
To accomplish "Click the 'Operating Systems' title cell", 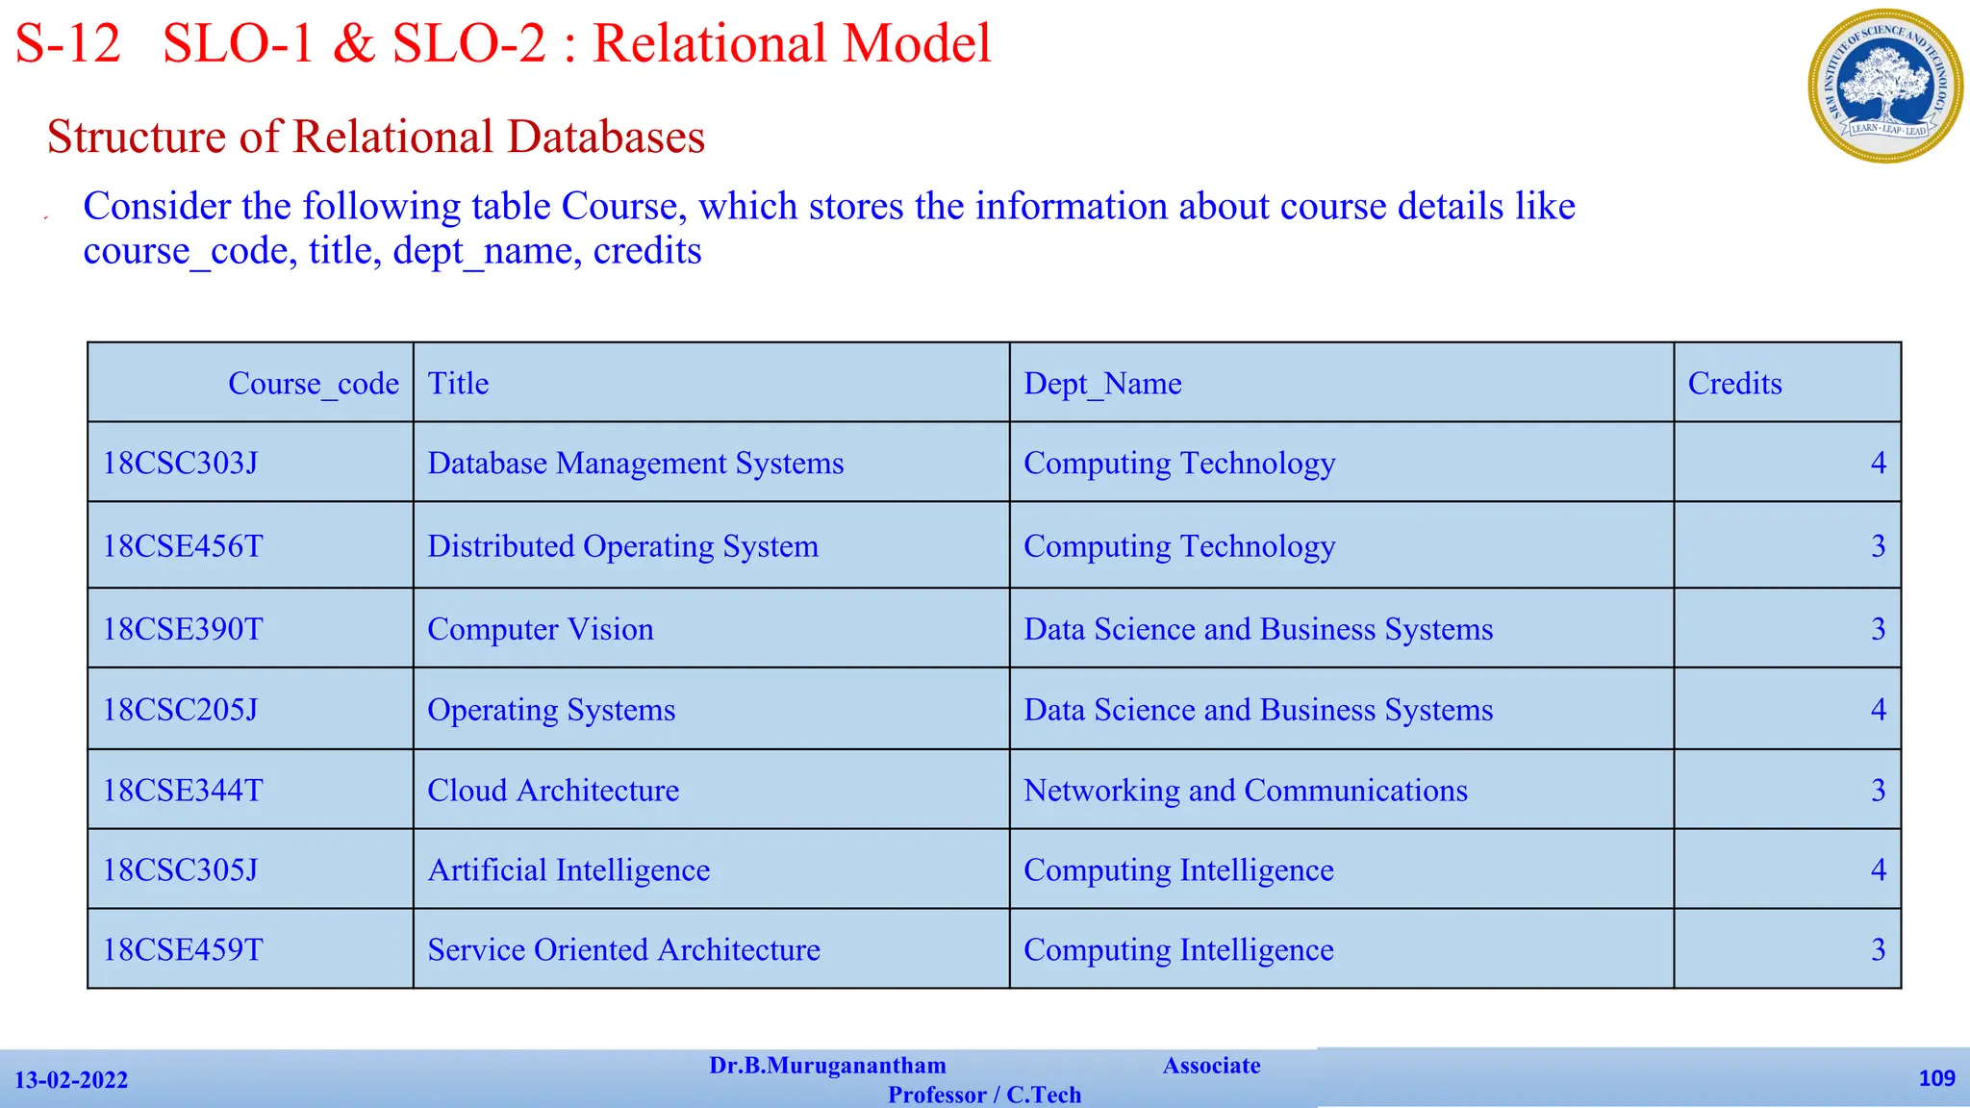I will [712, 709].
